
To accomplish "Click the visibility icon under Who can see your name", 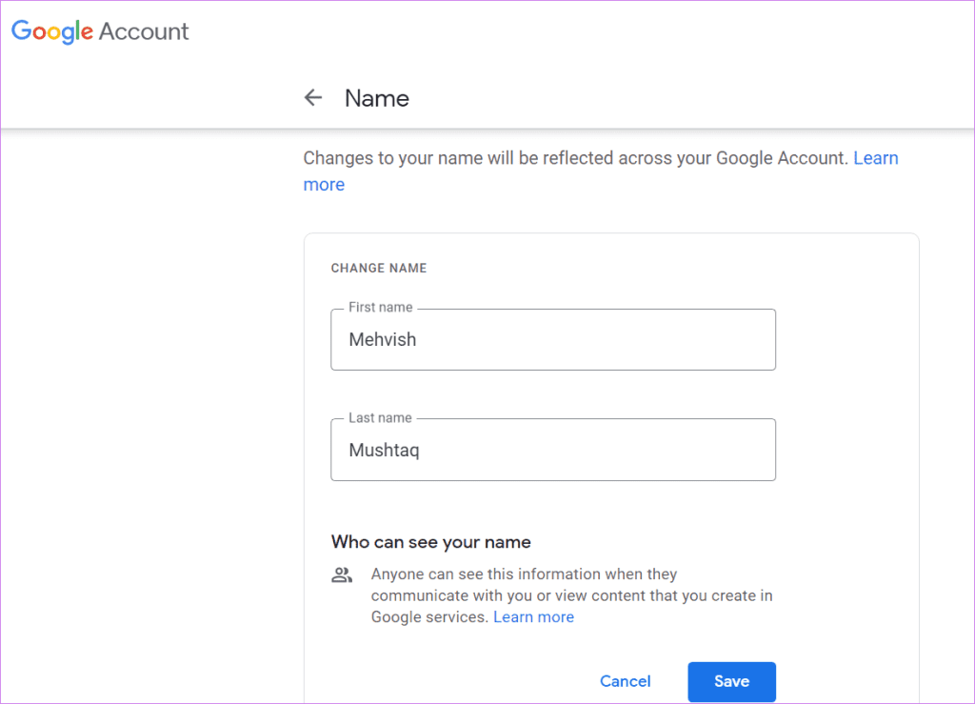I will [x=342, y=573].
